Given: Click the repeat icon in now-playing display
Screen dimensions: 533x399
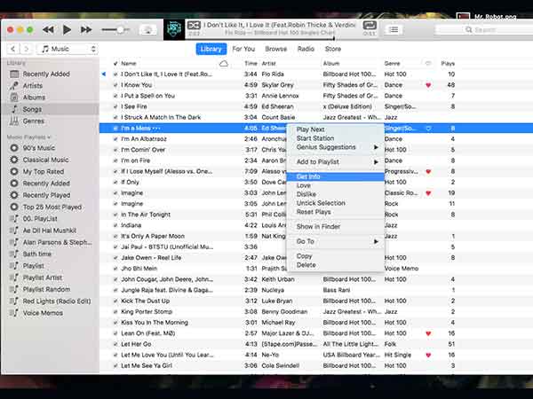Looking at the screenshot, I should click(x=370, y=25).
